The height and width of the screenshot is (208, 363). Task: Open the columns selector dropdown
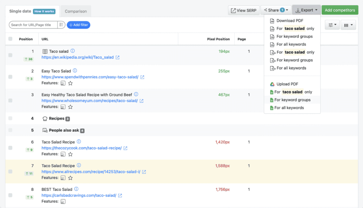348,25
